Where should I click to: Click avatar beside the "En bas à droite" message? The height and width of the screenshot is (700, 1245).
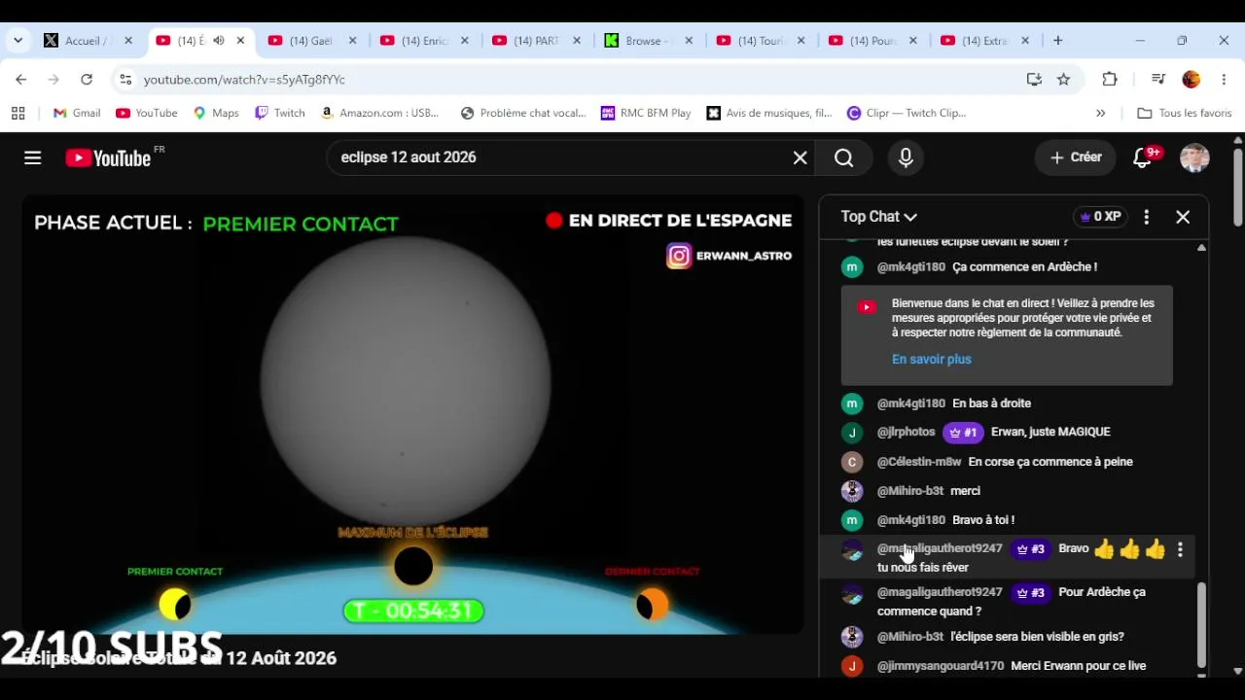pos(852,403)
